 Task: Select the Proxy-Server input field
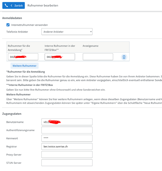coord(67,155)
